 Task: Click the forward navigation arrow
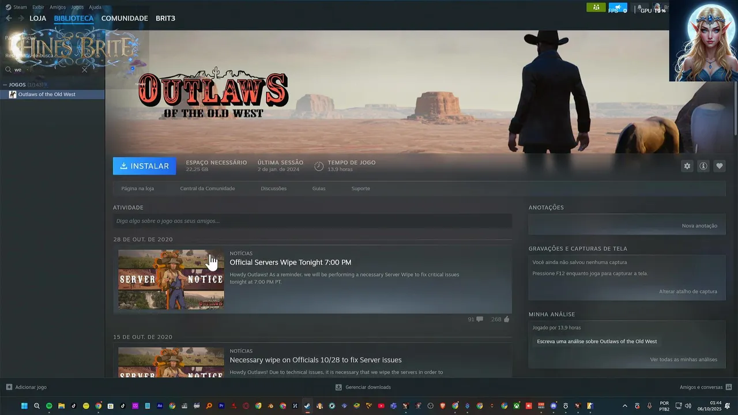(x=21, y=18)
